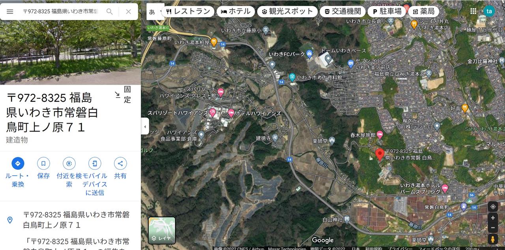Filter map by レストラン chip

188,11
